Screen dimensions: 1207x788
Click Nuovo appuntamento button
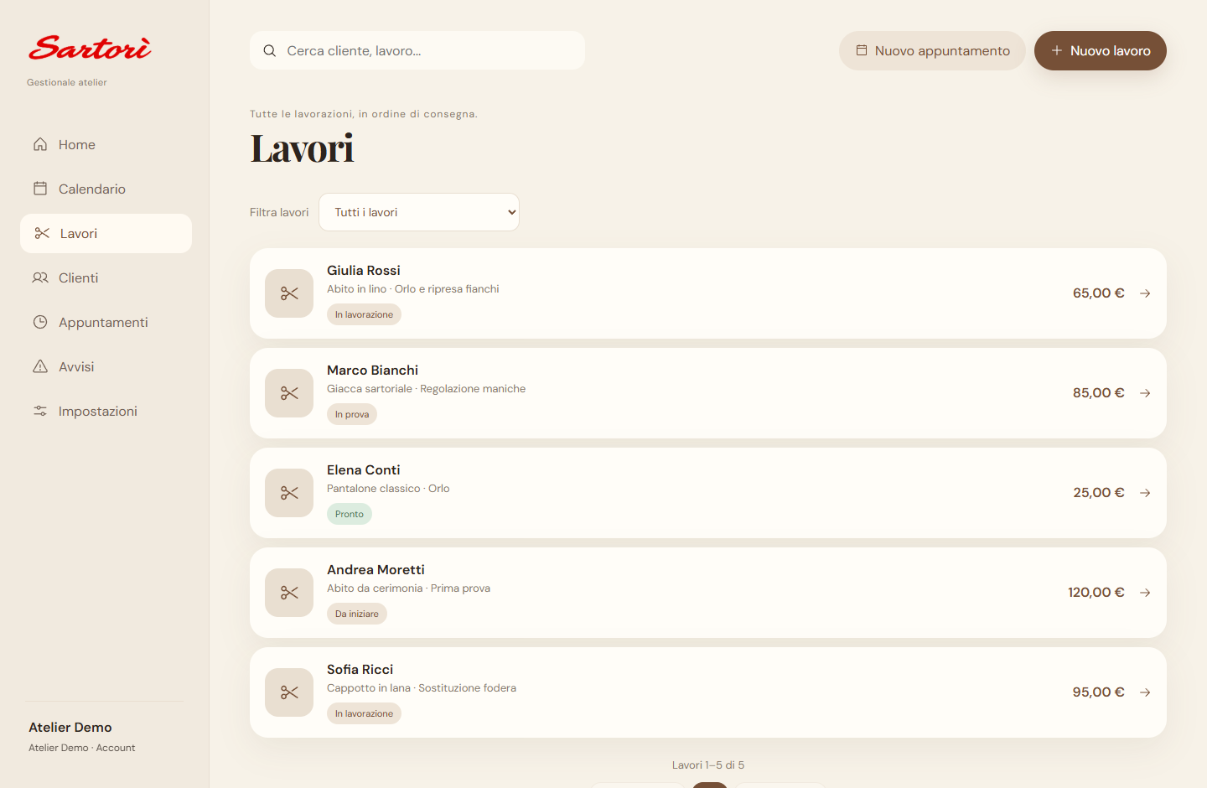tap(932, 50)
